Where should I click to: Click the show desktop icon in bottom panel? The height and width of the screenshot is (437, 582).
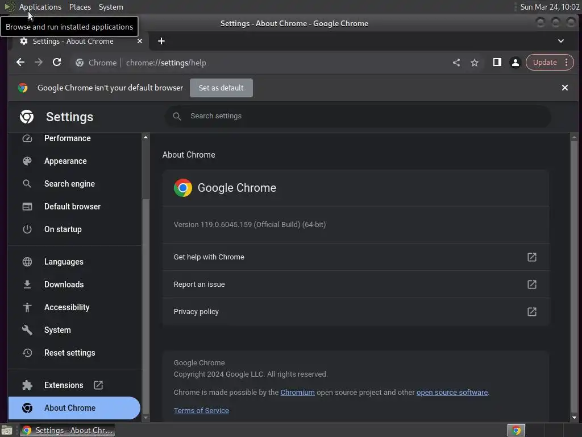click(7, 430)
